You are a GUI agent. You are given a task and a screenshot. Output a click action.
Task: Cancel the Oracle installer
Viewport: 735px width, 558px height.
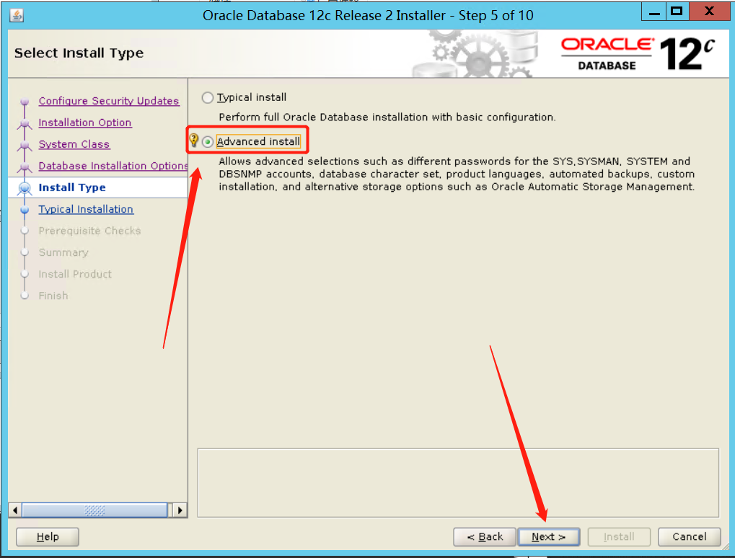tap(689, 536)
